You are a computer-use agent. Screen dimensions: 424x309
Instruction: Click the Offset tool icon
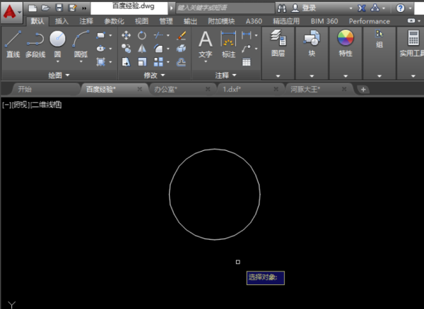(x=181, y=62)
